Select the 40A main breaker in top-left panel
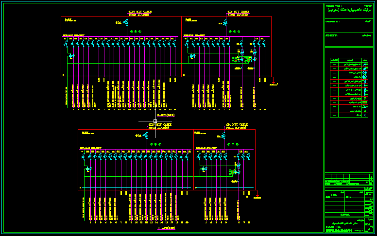 tap(125, 23)
